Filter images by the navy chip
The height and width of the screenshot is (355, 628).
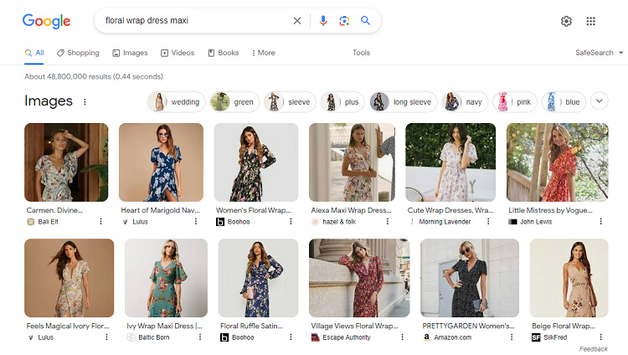tap(465, 102)
